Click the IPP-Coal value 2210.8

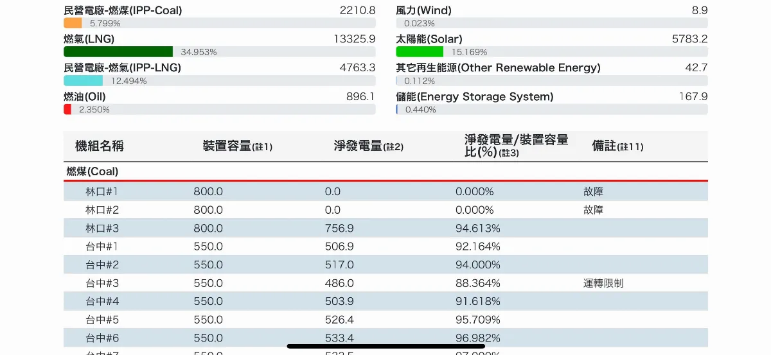pyautogui.click(x=357, y=10)
